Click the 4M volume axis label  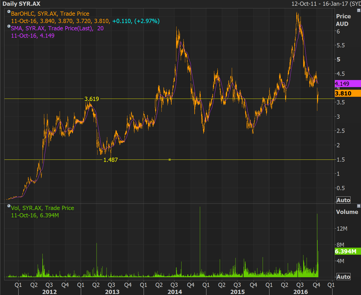coord(340,261)
